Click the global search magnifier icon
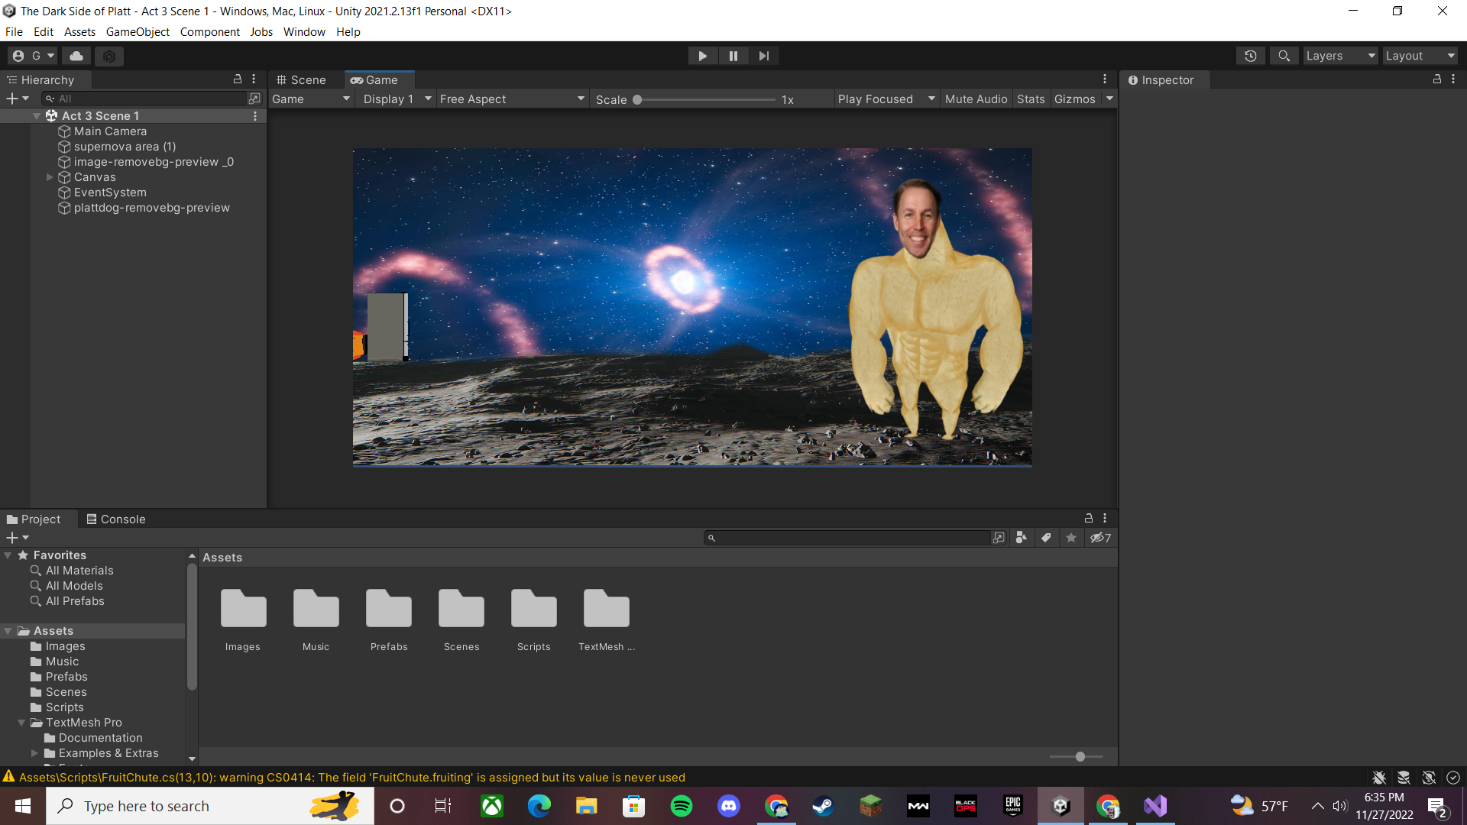Image resolution: width=1467 pixels, height=825 pixels. pyautogui.click(x=1284, y=56)
